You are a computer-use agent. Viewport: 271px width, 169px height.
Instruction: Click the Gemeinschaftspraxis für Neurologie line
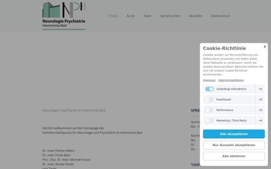(92, 132)
